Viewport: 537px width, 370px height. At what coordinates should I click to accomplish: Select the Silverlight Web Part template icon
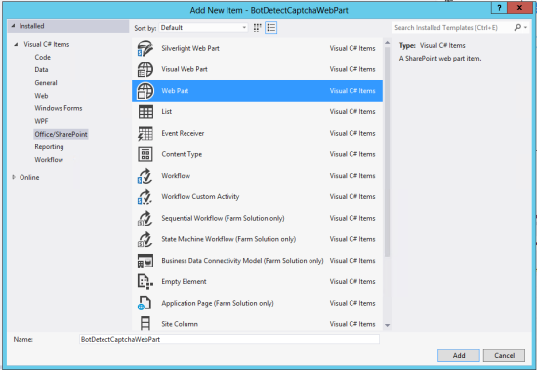[145, 48]
